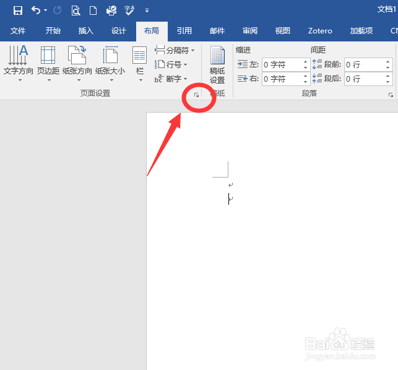Create a new blank document icon
This screenshot has width=398, height=370.
click(x=93, y=11)
